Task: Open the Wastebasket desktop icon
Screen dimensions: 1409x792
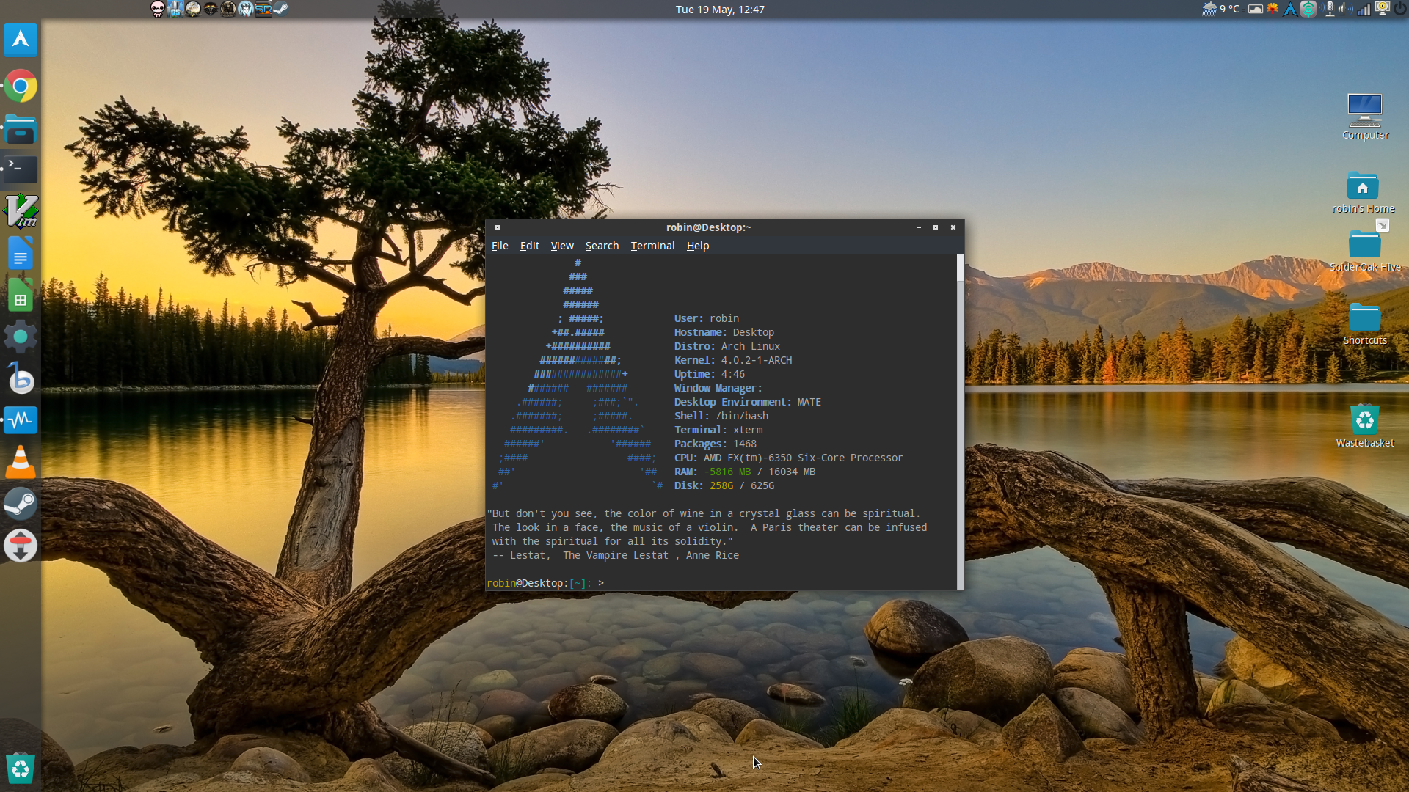Action: [x=1364, y=421]
